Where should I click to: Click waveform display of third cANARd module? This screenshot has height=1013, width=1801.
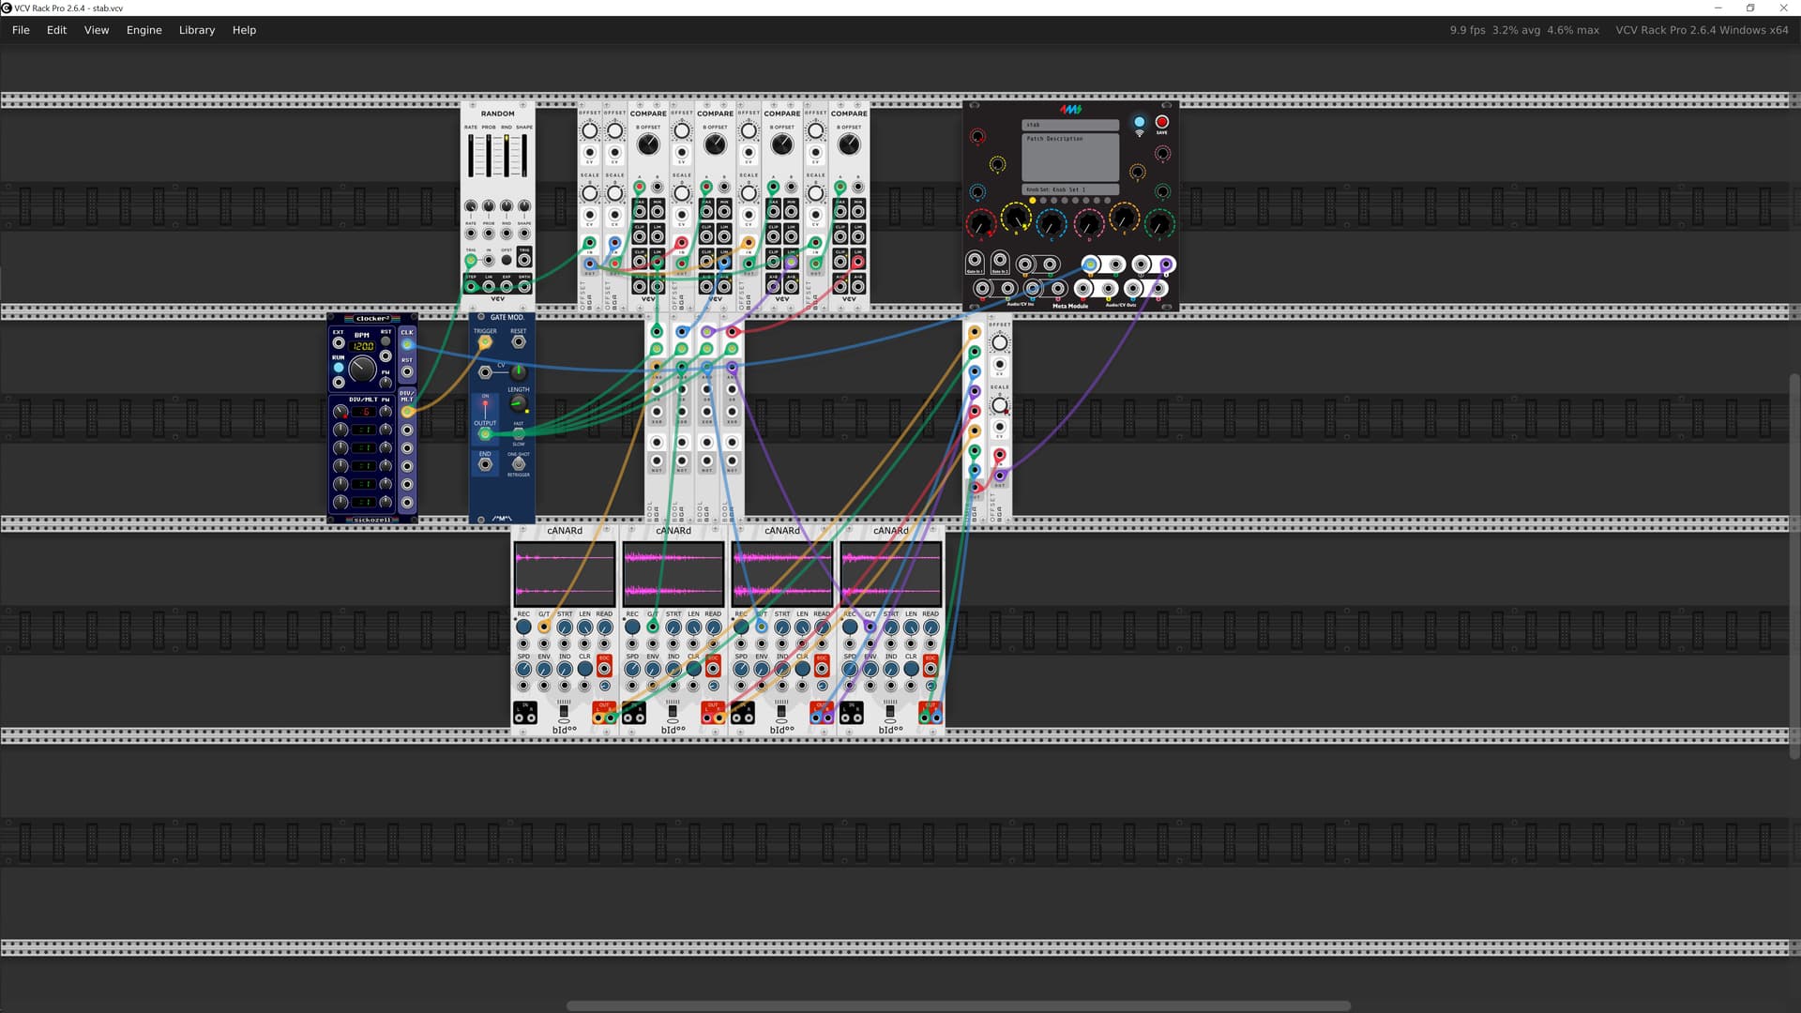(782, 574)
